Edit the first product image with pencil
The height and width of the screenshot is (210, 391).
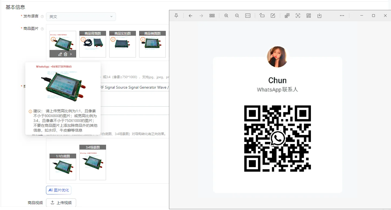coord(60,54)
